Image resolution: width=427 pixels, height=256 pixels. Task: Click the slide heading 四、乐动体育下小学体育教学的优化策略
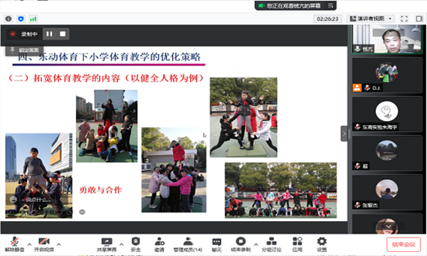point(109,57)
